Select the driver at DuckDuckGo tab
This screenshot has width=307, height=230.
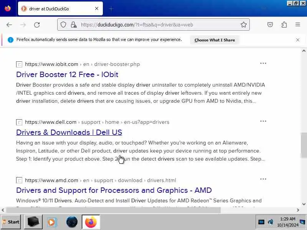[60, 8]
